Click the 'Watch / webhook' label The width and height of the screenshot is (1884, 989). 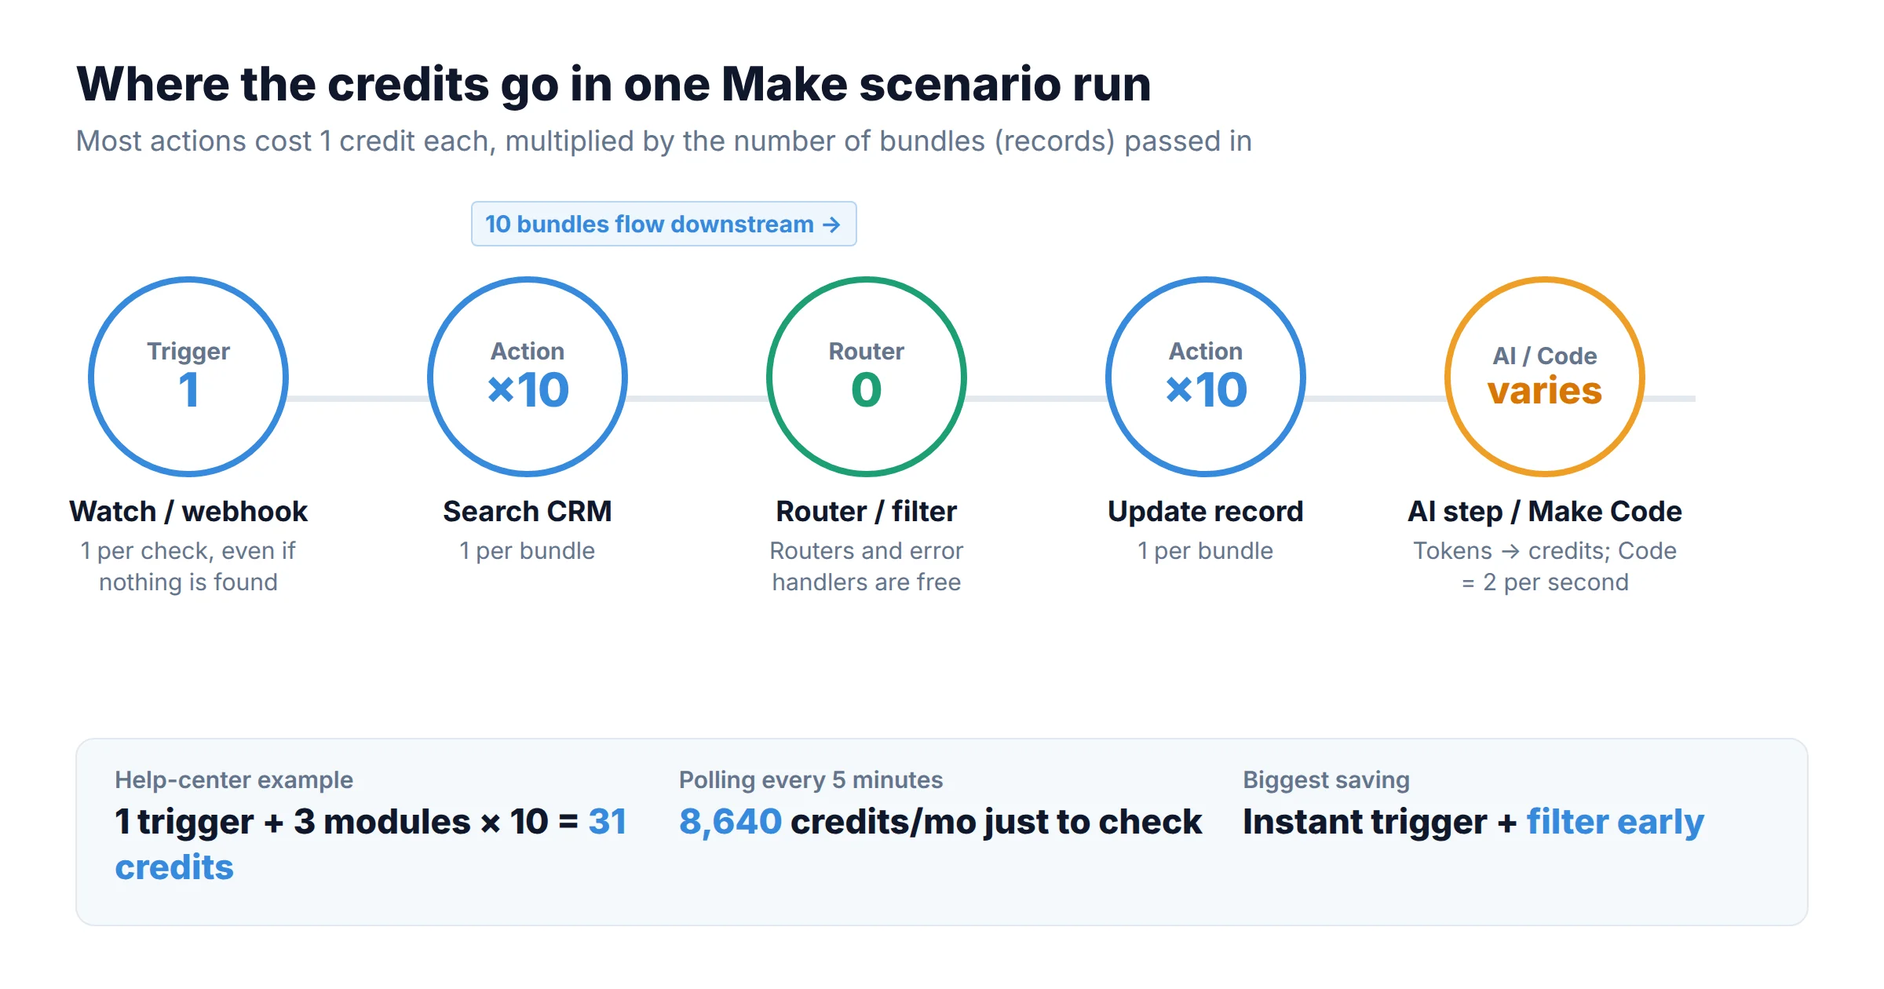pos(188,511)
